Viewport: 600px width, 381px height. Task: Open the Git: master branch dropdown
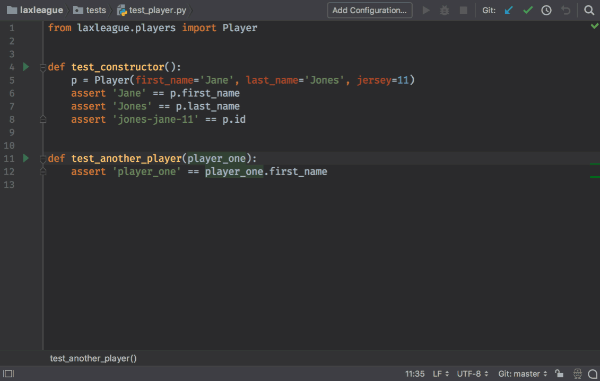523,374
